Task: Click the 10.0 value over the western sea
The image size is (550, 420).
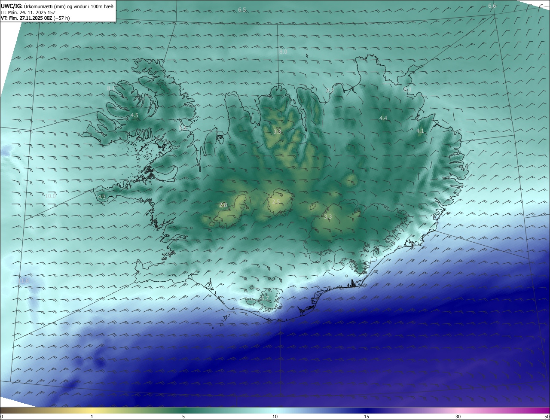Action: point(50,196)
